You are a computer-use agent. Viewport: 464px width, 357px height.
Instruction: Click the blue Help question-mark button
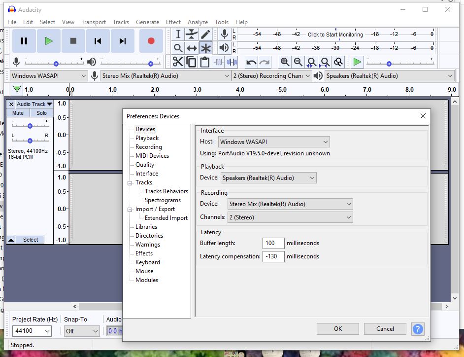point(418,329)
